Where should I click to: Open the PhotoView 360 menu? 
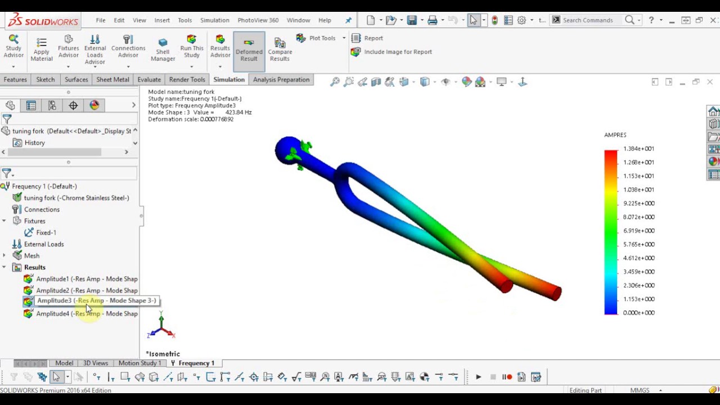[x=258, y=20]
